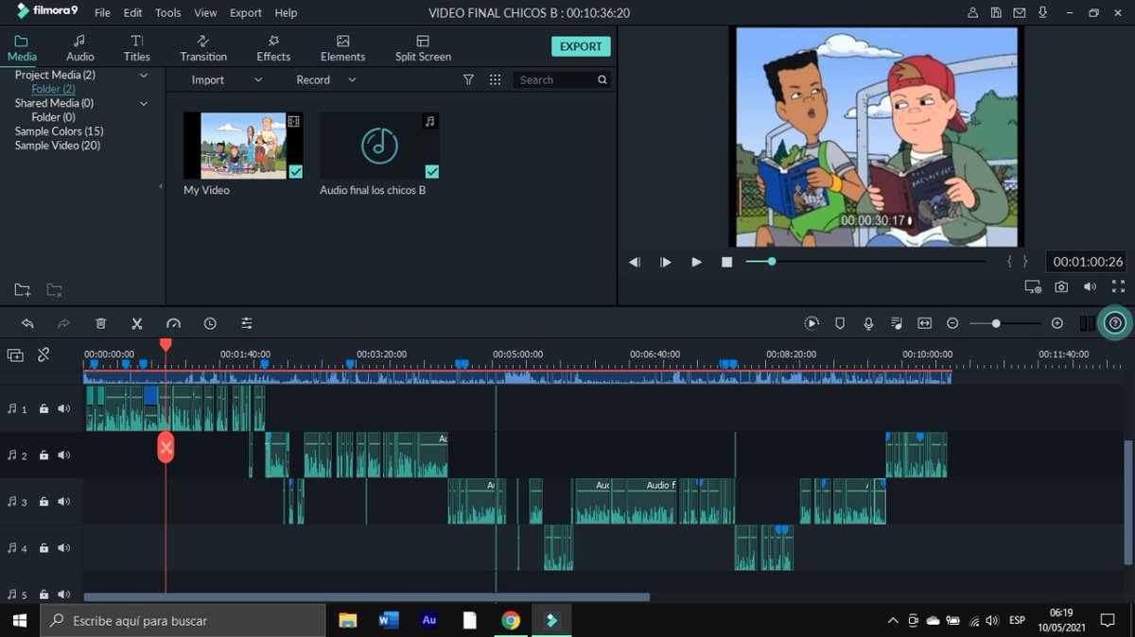Mute audio track 3 speaker
Image resolution: width=1135 pixels, height=637 pixels.
point(63,502)
